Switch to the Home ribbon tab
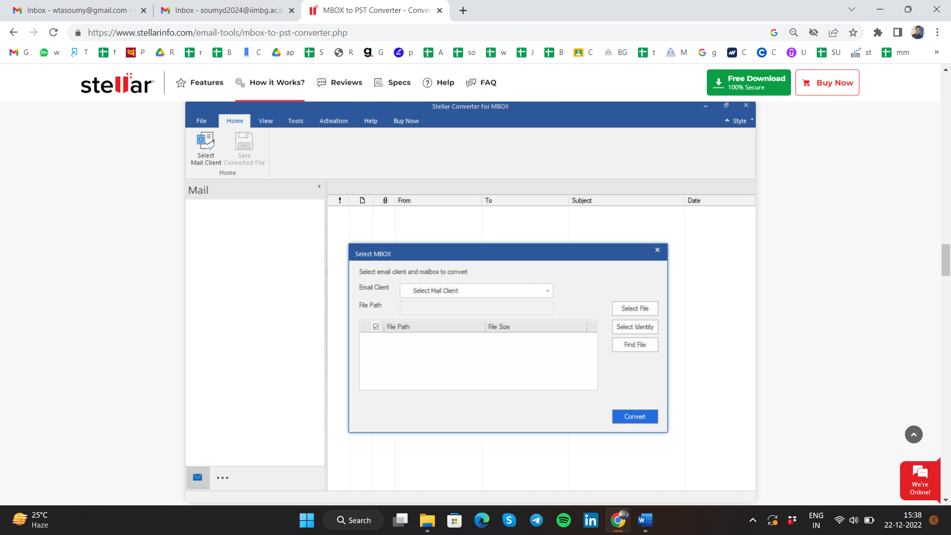Image resolution: width=951 pixels, height=535 pixels. [x=235, y=121]
